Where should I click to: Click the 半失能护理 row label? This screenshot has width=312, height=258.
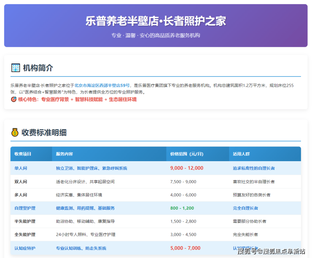coord(25,221)
